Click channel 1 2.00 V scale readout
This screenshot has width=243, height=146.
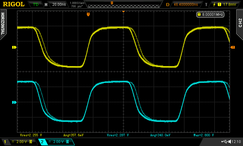(x=22, y=142)
